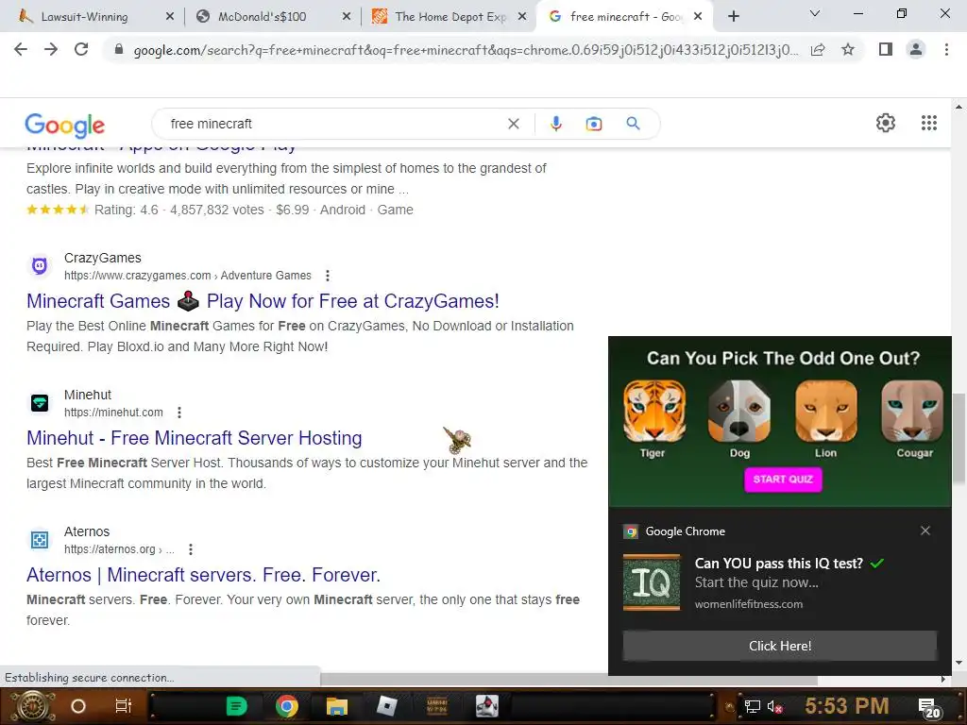
Task: Close the free minecraft tab
Action: click(x=698, y=17)
